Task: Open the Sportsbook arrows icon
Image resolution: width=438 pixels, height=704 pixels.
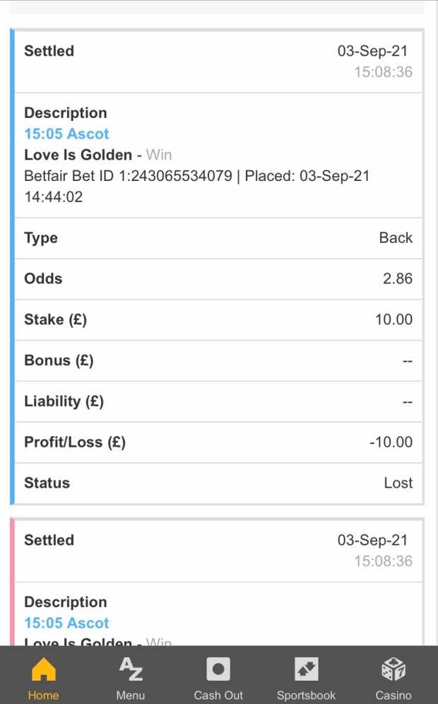Action: click(306, 669)
